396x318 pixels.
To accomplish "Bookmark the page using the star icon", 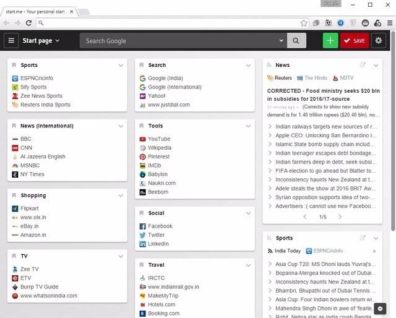I will 304,24.
